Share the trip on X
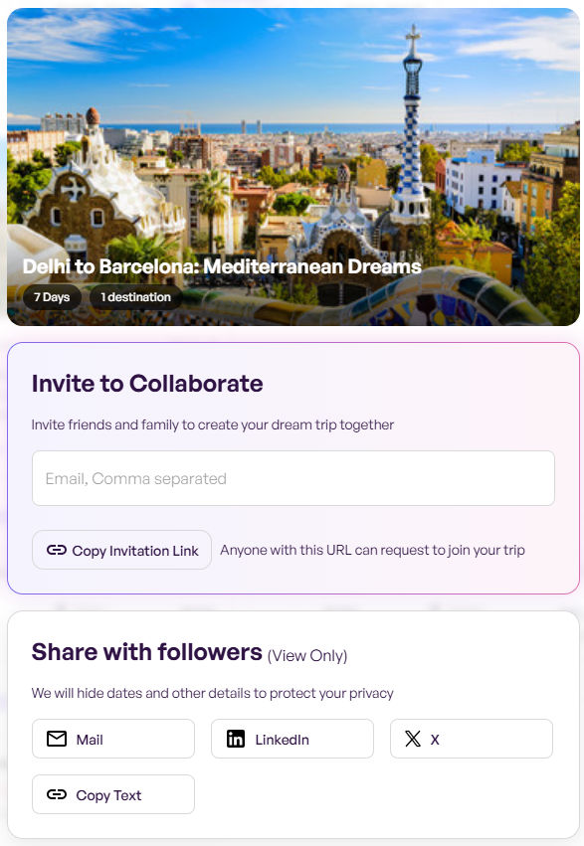The height and width of the screenshot is (846, 584). click(472, 739)
